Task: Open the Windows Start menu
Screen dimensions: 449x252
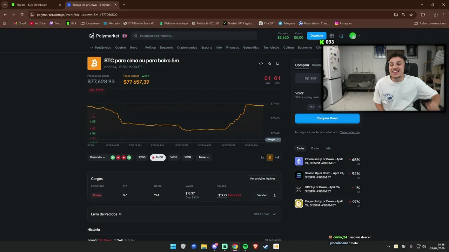Action: (x=173, y=246)
